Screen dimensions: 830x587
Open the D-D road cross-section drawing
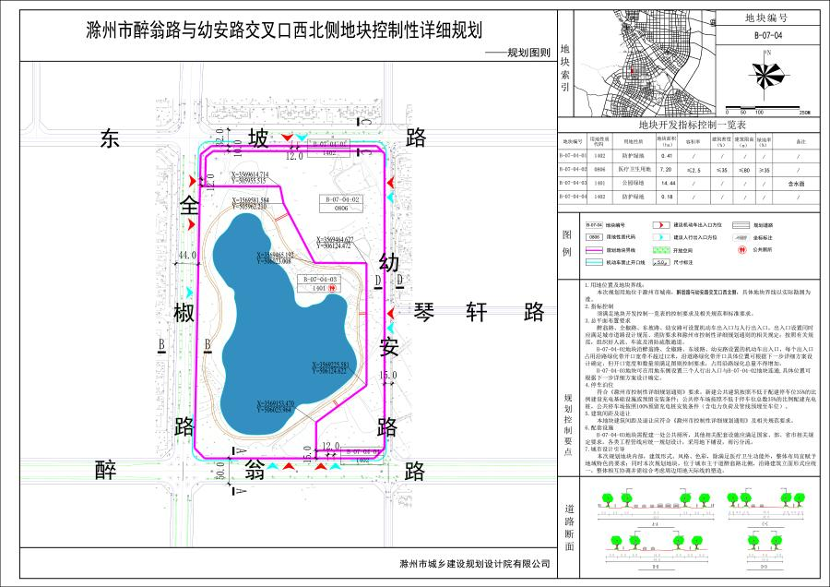coord(765,551)
